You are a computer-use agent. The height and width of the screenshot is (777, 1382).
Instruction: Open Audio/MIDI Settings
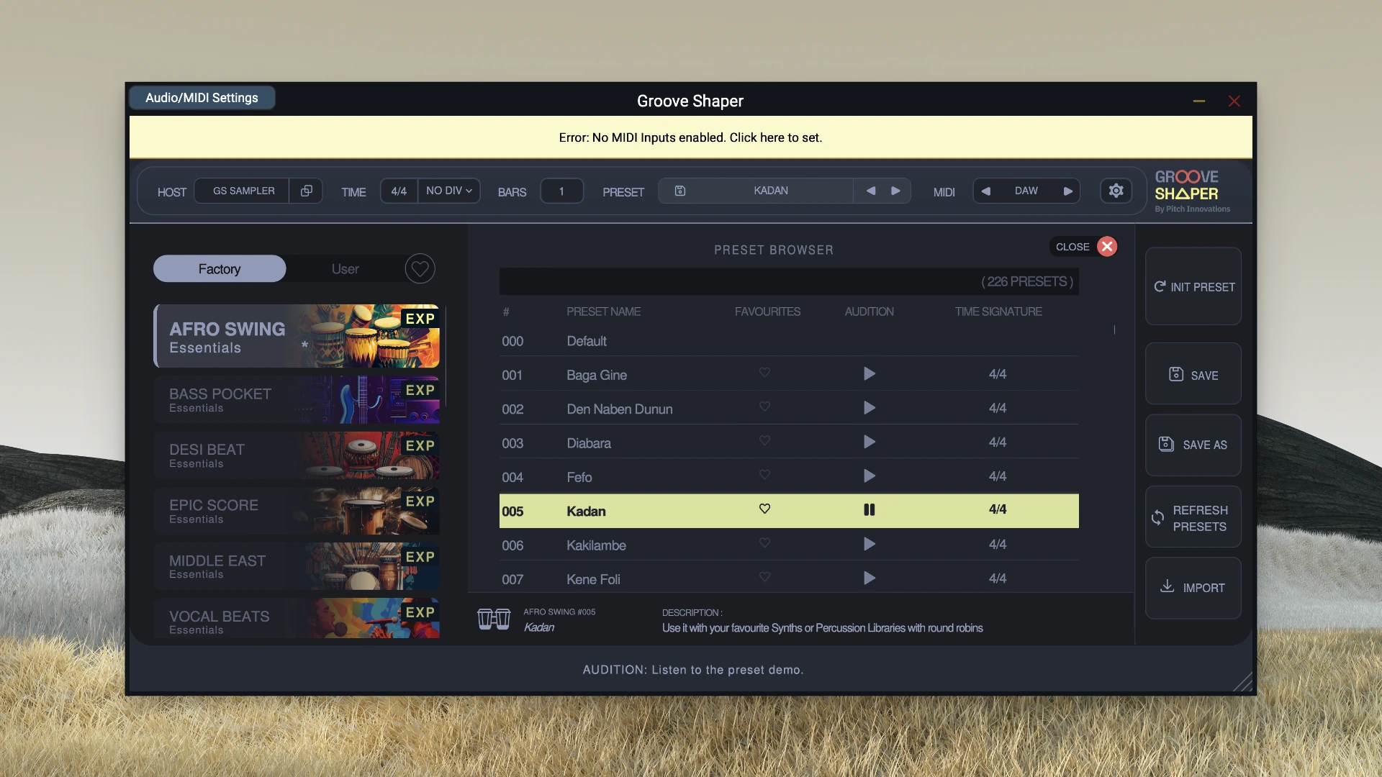202,97
